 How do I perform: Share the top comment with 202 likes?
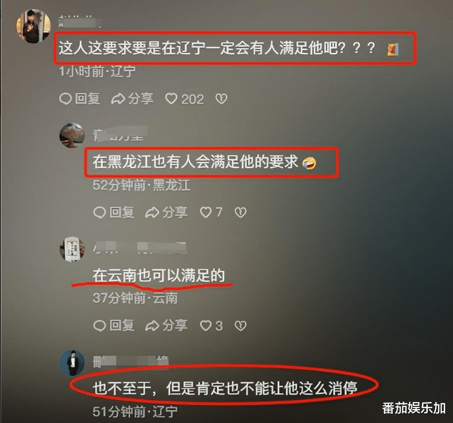[x=132, y=99]
